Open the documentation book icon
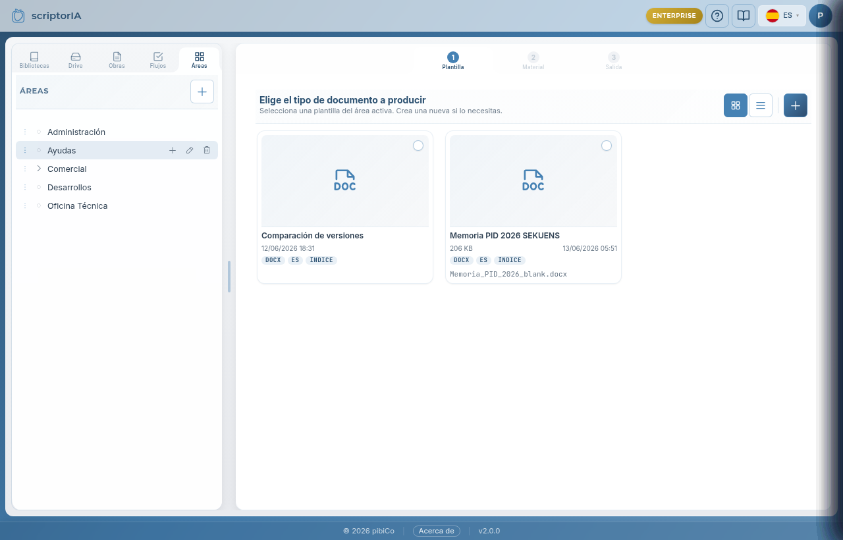Screen dimensions: 843x540 point(744,16)
